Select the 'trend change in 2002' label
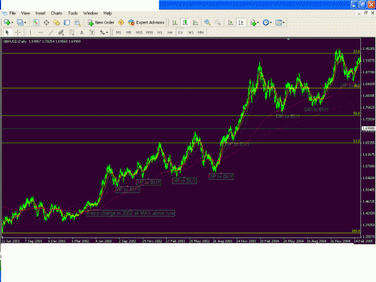Viewport: 376px width, 282px height. pyautogui.click(x=131, y=213)
